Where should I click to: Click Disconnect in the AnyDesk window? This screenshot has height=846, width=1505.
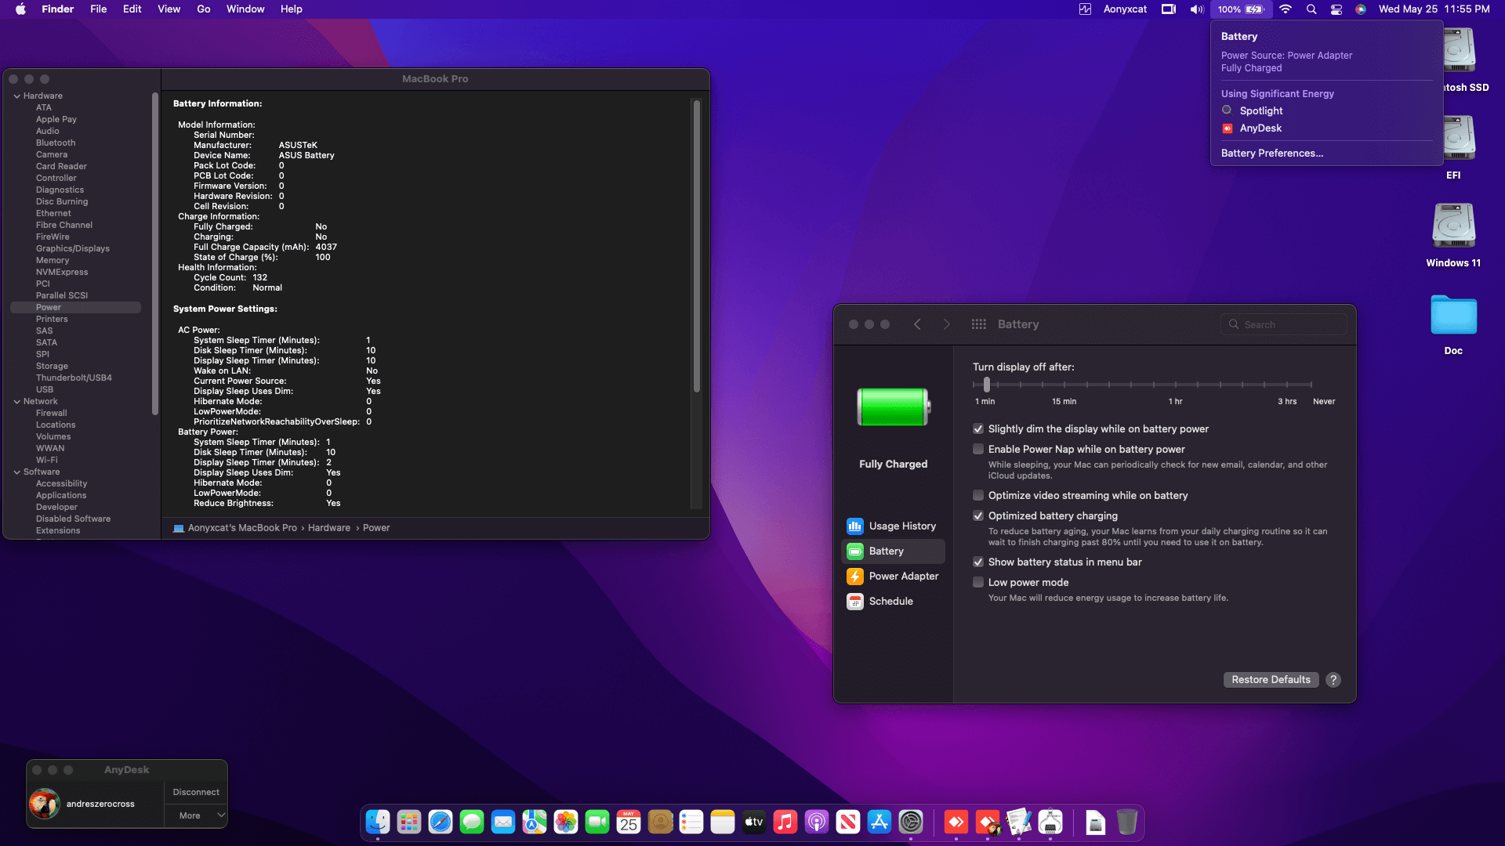[196, 792]
